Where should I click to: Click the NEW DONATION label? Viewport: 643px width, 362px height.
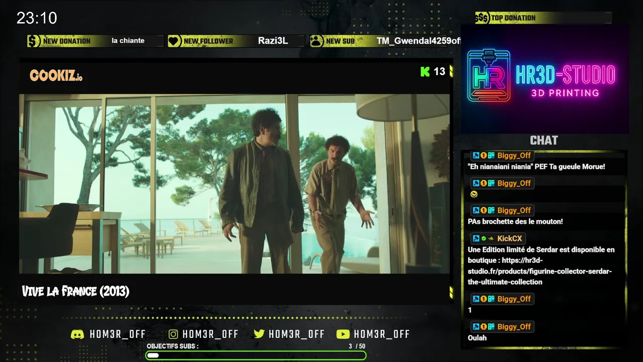click(67, 41)
